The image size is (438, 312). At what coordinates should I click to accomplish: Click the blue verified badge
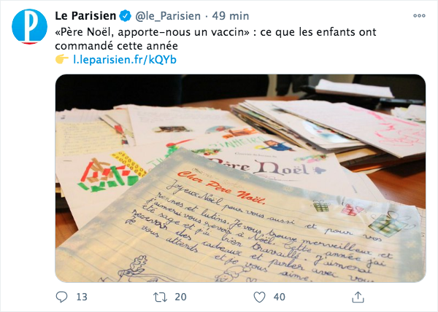[125, 16]
